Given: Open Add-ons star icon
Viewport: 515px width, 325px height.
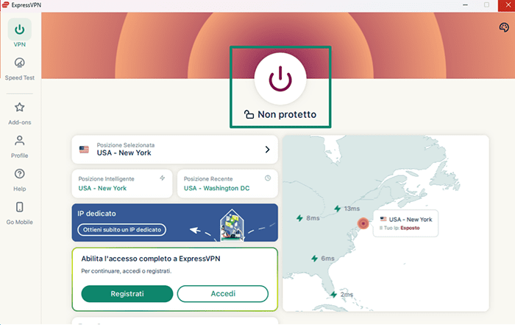Looking at the screenshot, I should (20, 112).
